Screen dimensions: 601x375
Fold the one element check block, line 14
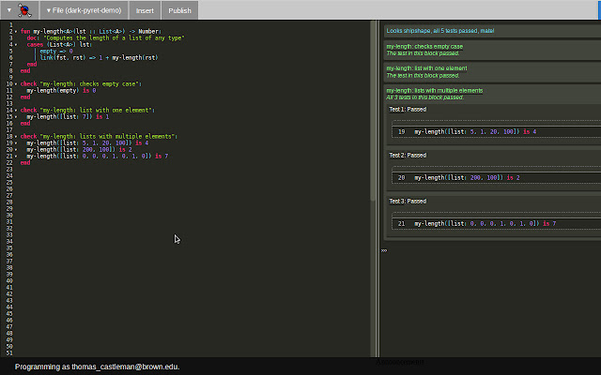15,110
